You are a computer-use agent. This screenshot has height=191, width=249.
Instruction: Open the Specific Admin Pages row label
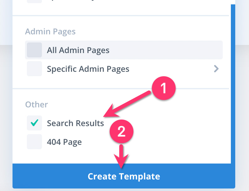pyautogui.click(x=88, y=69)
